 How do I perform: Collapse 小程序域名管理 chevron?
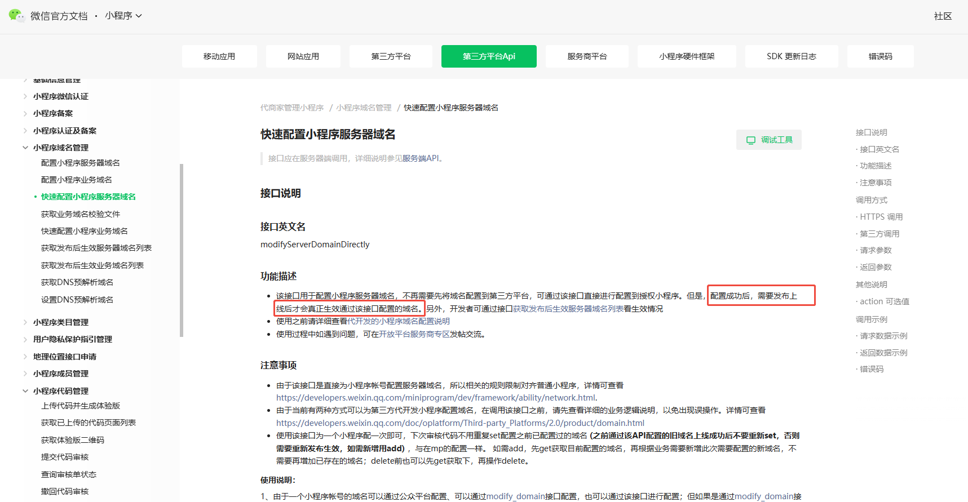(25, 148)
